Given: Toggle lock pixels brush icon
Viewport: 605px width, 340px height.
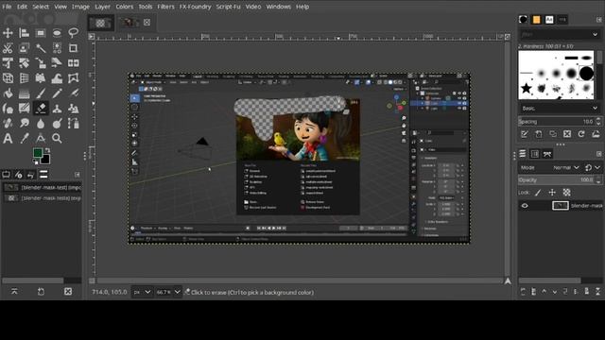Looking at the screenshot, I should click(538, 193).
